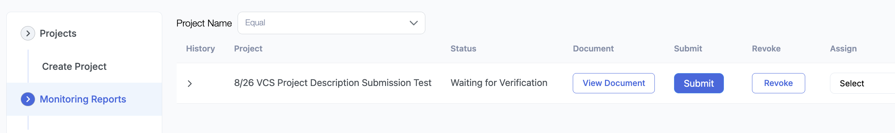Click the Status column header
Viewport: 895px width, 133px height.
pos(463,48)
